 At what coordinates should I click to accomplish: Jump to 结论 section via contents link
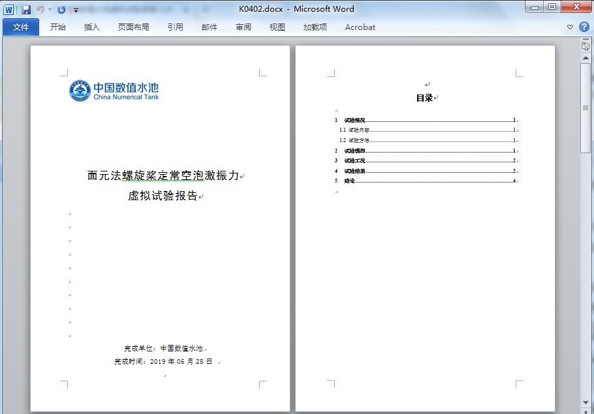(x=350, y=181)
